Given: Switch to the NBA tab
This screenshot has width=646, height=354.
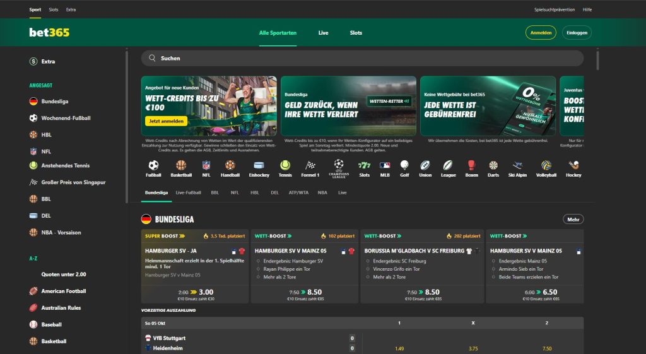Looking at the screenshot, I should pyautogui.click(x=322, y=192).
